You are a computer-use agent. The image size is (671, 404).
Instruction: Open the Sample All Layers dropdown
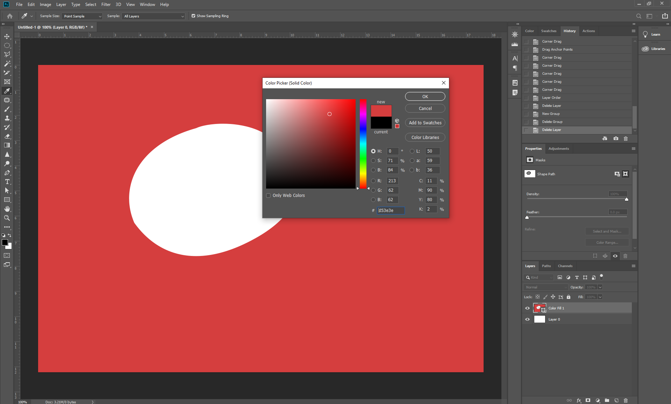(153, 16)
